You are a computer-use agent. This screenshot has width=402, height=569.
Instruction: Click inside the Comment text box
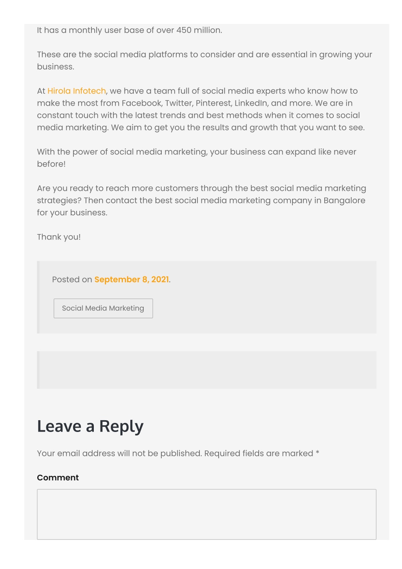(206, 514)
